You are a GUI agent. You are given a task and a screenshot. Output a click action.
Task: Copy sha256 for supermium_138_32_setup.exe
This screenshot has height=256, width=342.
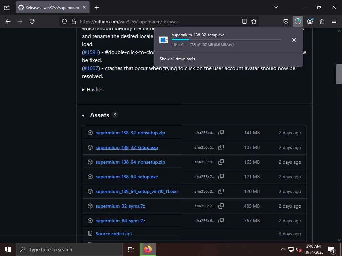[x=221, y=147]
